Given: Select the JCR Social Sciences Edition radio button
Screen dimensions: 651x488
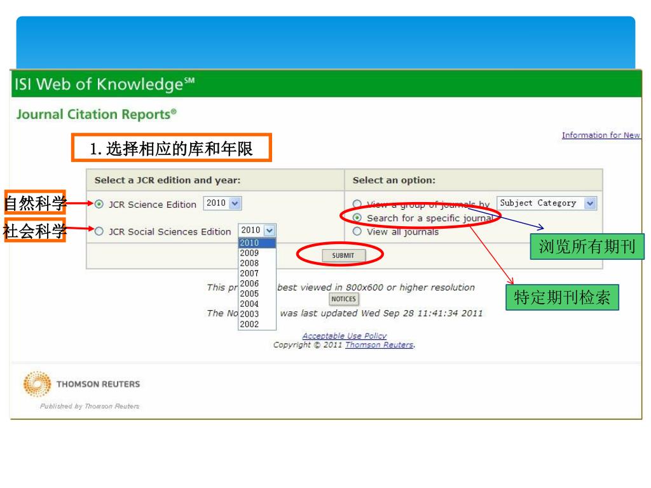Looking at the screenshot, I should 99,231.
